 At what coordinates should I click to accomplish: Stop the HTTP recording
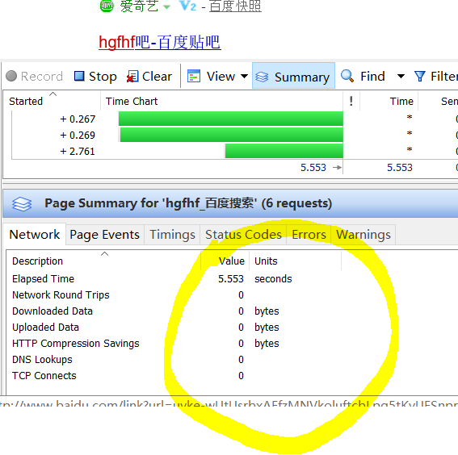click(95, 77)
